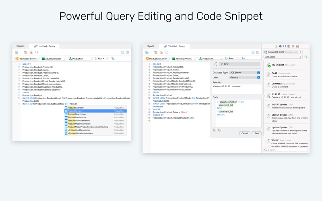Viewport: 322px width, 201px height.
Task: Click Save icon in right query window
Action: [147, 52]
